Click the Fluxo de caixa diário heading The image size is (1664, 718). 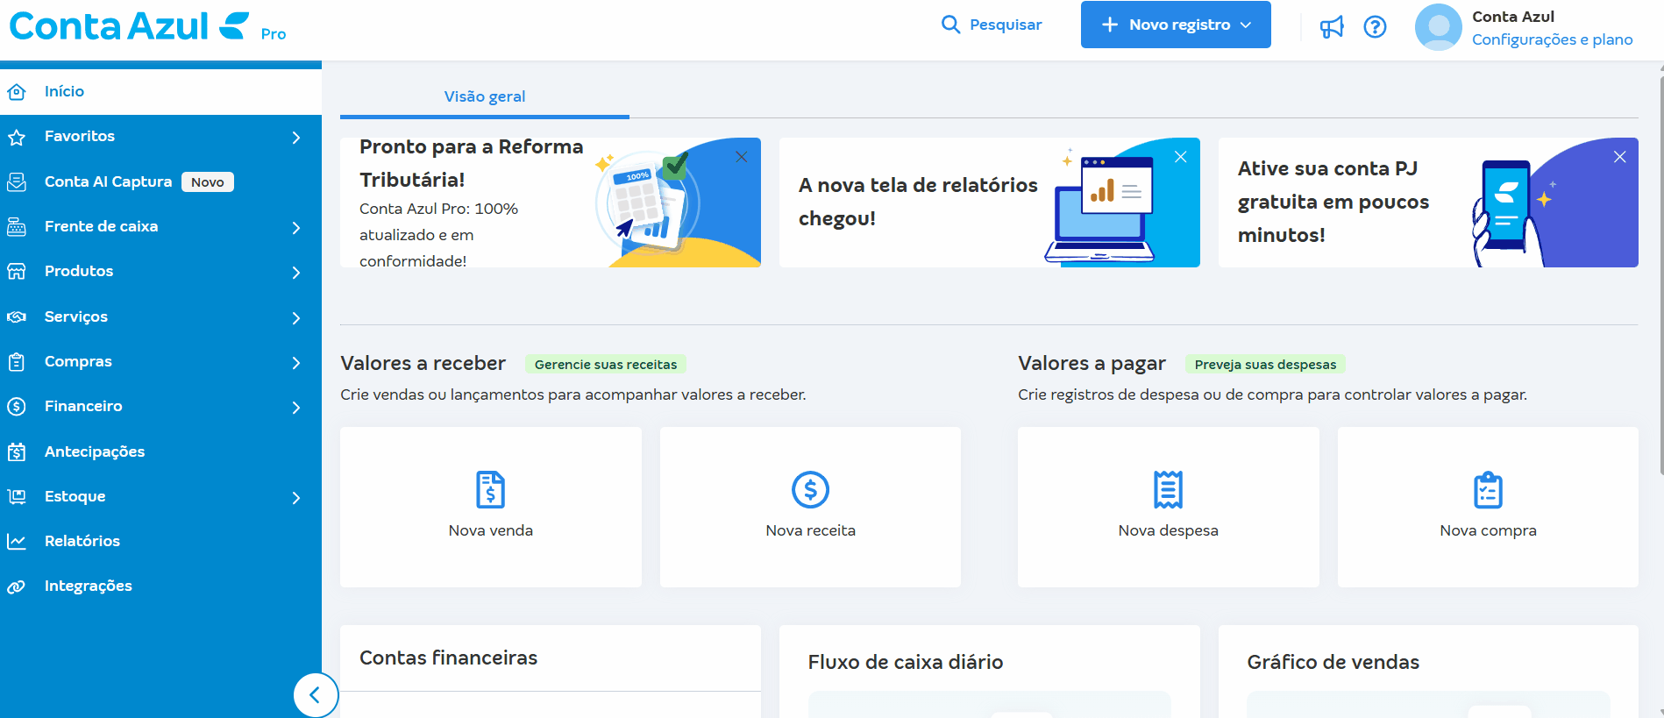(x=906, y=662)
